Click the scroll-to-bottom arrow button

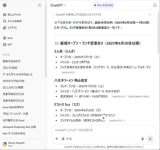pyautogui.click(x=103, y=118)
